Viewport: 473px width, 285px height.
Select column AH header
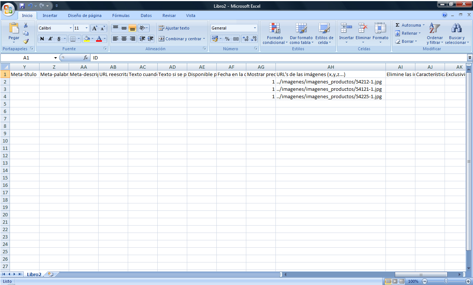click(x=330, y=67)
